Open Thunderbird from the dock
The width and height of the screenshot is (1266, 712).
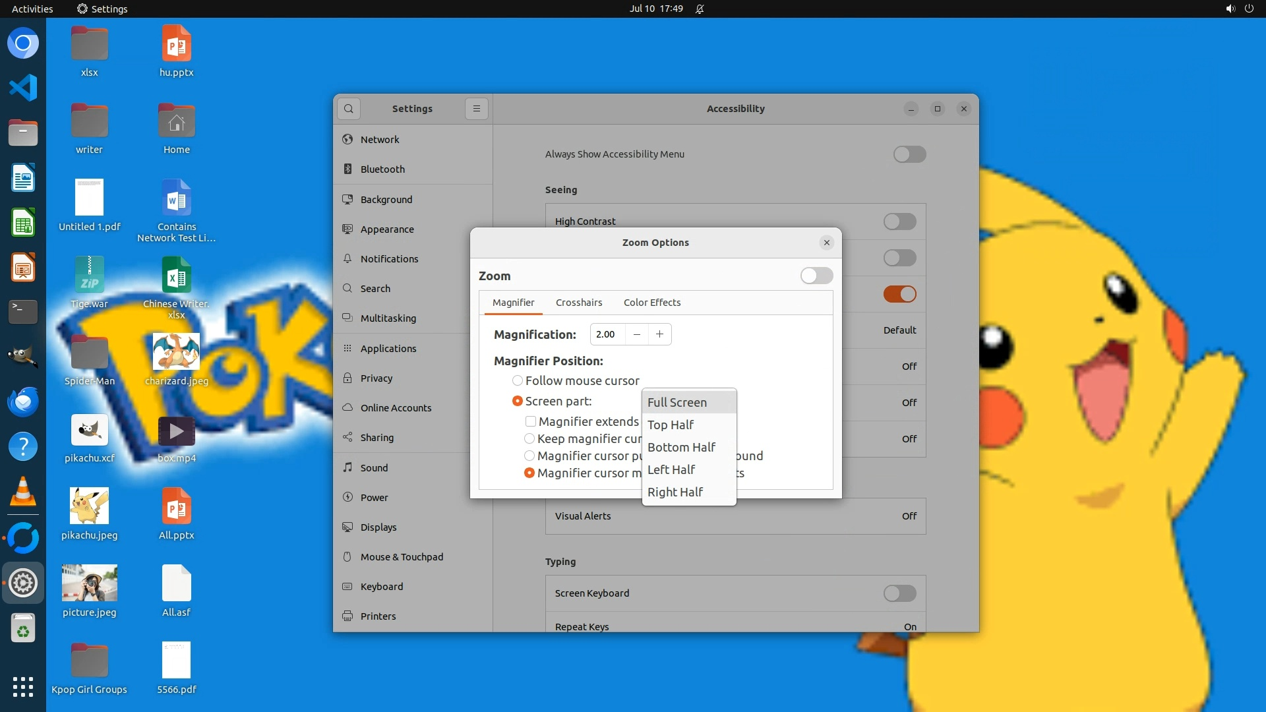coord(23,401)
